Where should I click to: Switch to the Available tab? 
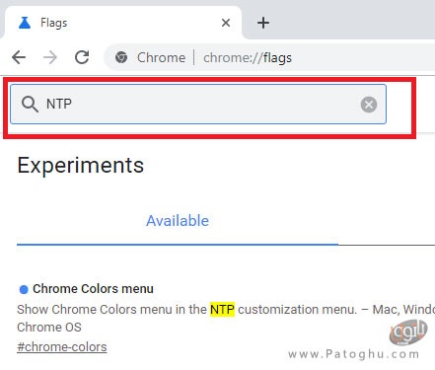click(178, 221)
